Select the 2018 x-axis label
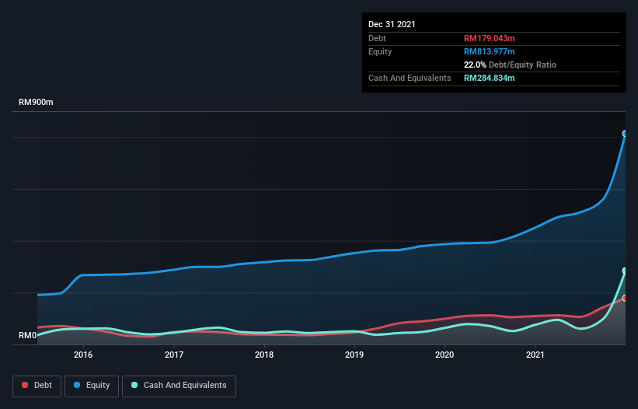Image resolution: width=638 pixels, height=409 pixels. click(264, 355)
